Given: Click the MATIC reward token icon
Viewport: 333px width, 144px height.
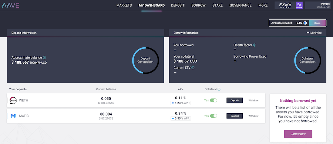Looking at the screenshot, I should pyautogui.click(x=305, y=23).
